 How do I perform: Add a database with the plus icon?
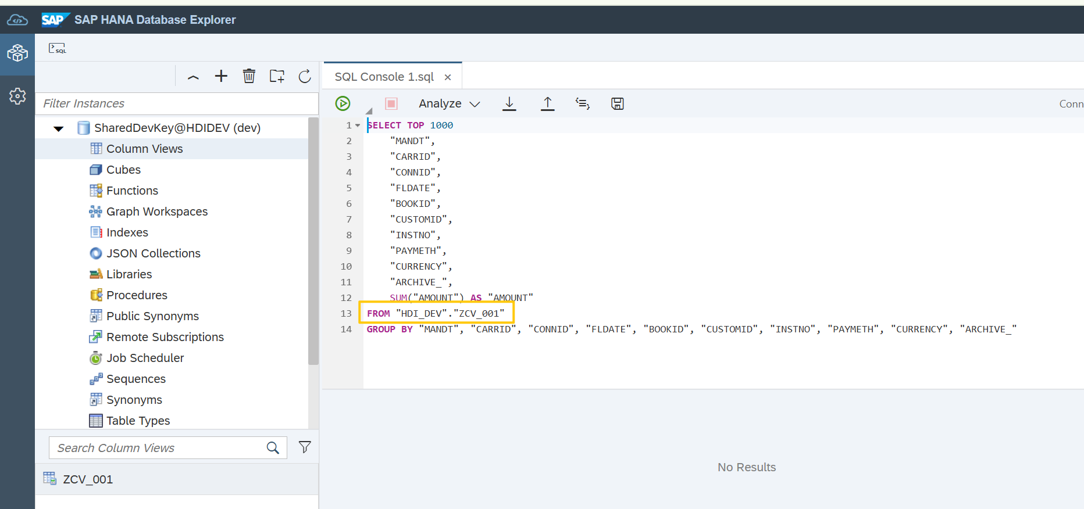[x=221, y=76]
